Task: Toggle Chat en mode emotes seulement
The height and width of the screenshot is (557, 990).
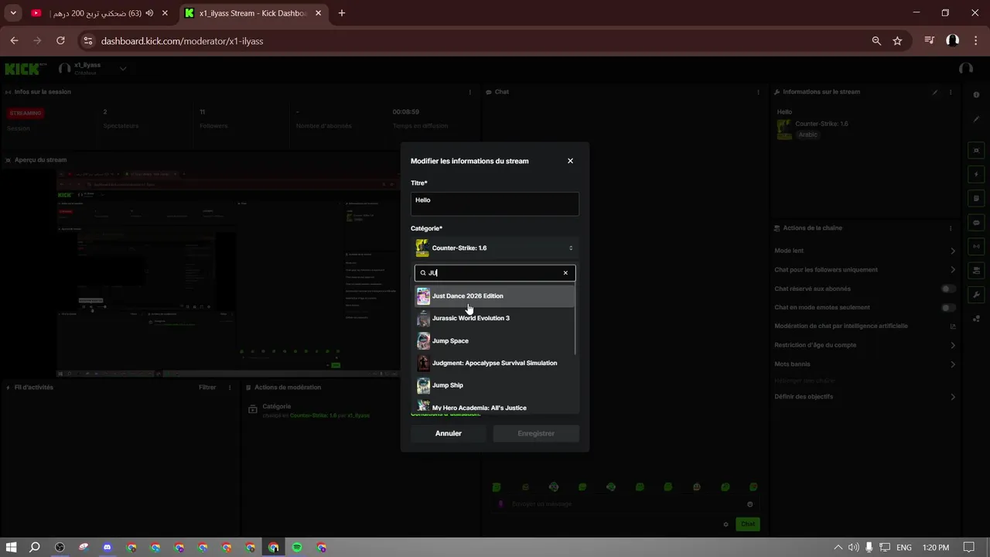Action: [947, 307]
